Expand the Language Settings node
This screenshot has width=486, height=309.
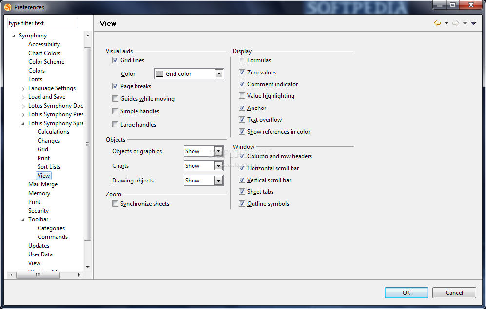coord(23,89)
